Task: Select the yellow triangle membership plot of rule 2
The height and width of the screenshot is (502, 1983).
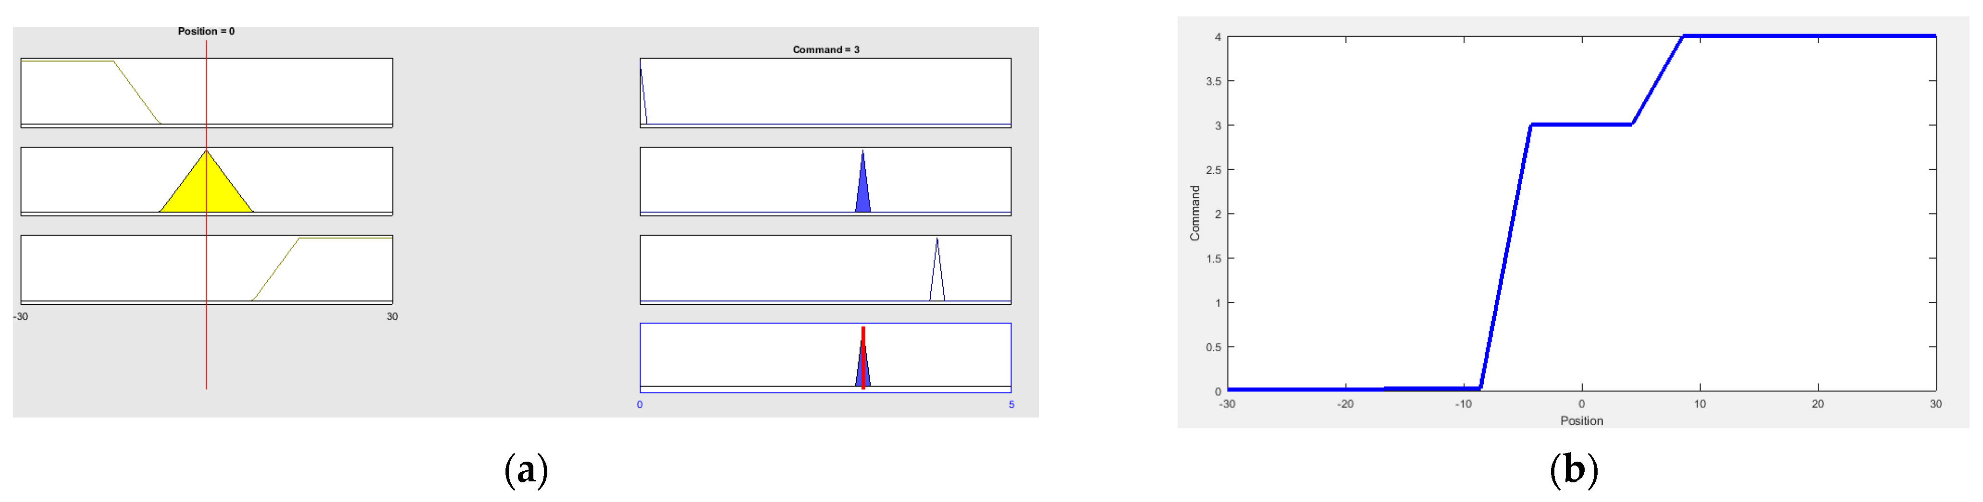Action: (x=206, y=181)
